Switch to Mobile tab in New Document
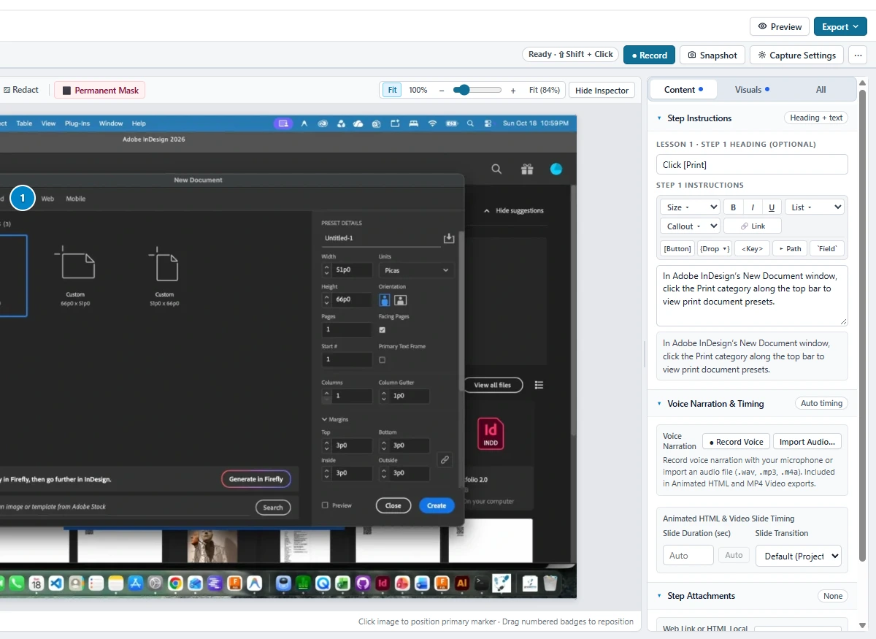The height and width of the screenshot is (639, 876). pos(76,199)
